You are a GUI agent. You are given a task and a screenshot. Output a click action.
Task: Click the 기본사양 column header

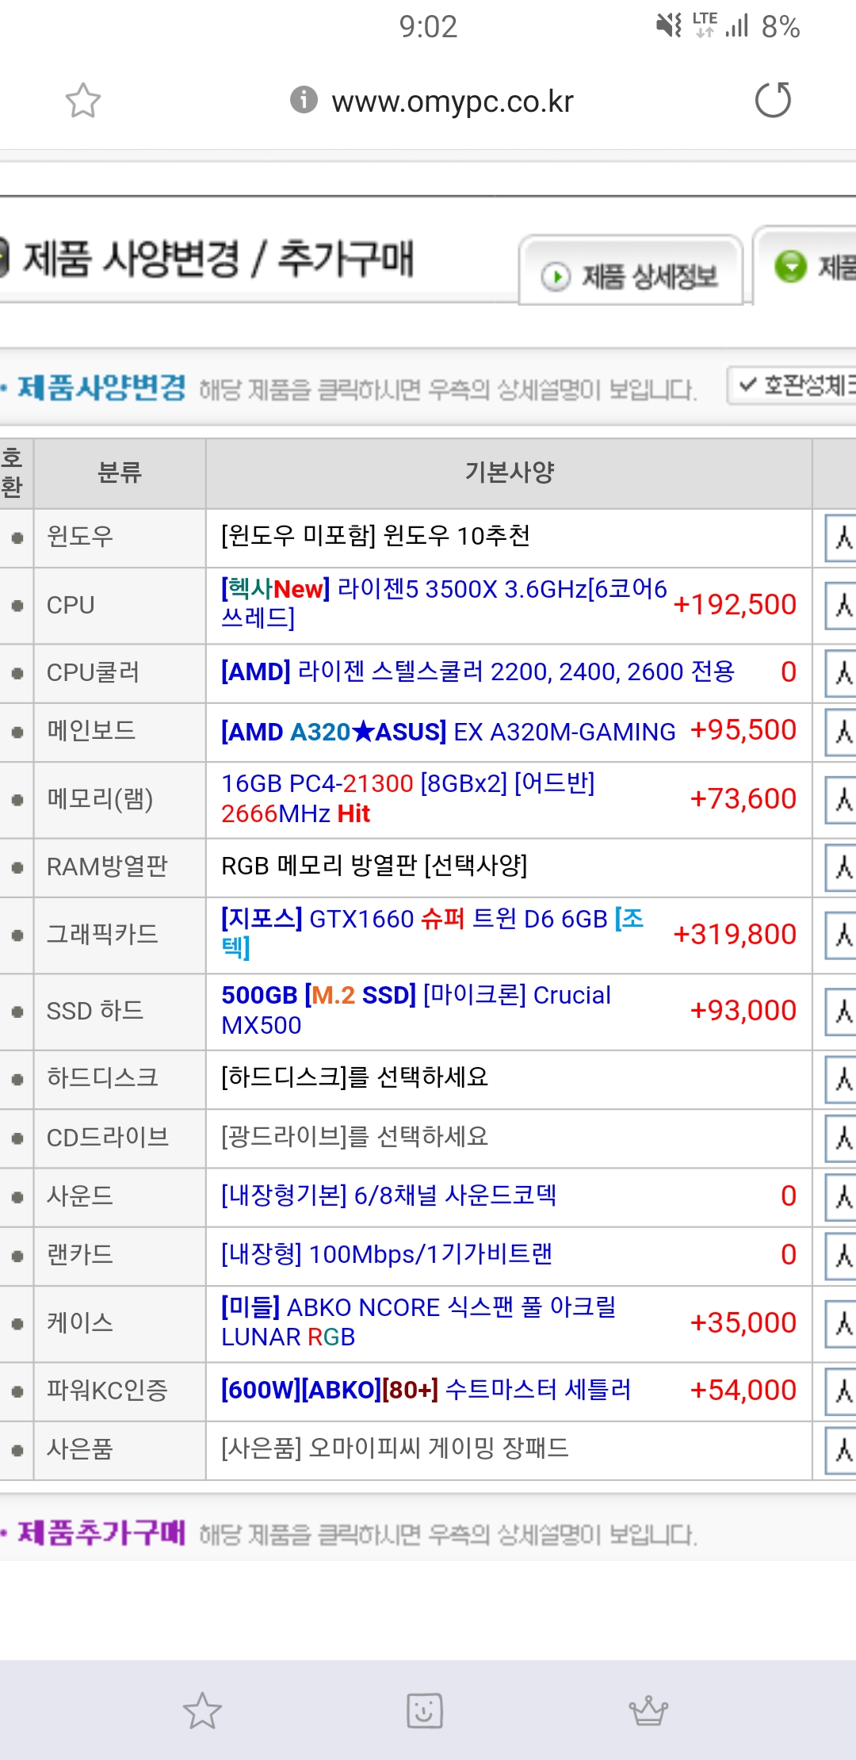point(509,473)
